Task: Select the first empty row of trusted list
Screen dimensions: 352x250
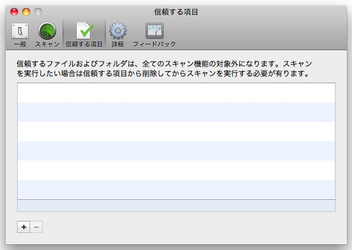Action: [x=176, y=93]
